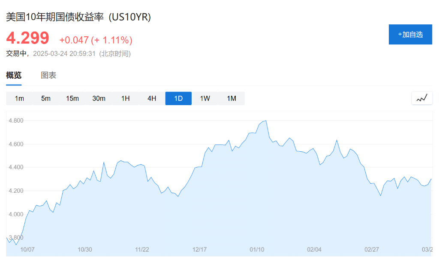Select the 1D daily interval
The height and width of the screenshot is (262, 439).
pyautogui.click(x=178, y=98)
